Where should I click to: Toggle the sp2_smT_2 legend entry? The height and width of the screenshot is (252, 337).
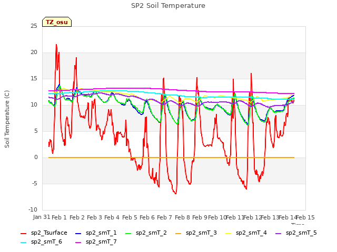[x=146, y=233]
